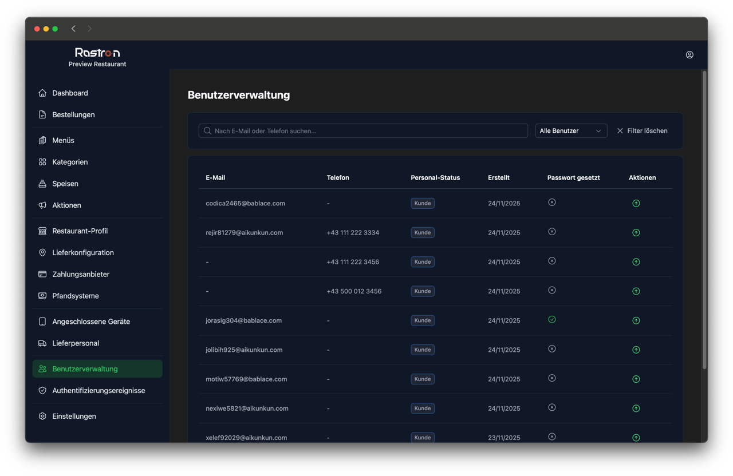Screen dimensions: 733x476
Task: Click the Filter löschen button
Action: click(642, 131)
